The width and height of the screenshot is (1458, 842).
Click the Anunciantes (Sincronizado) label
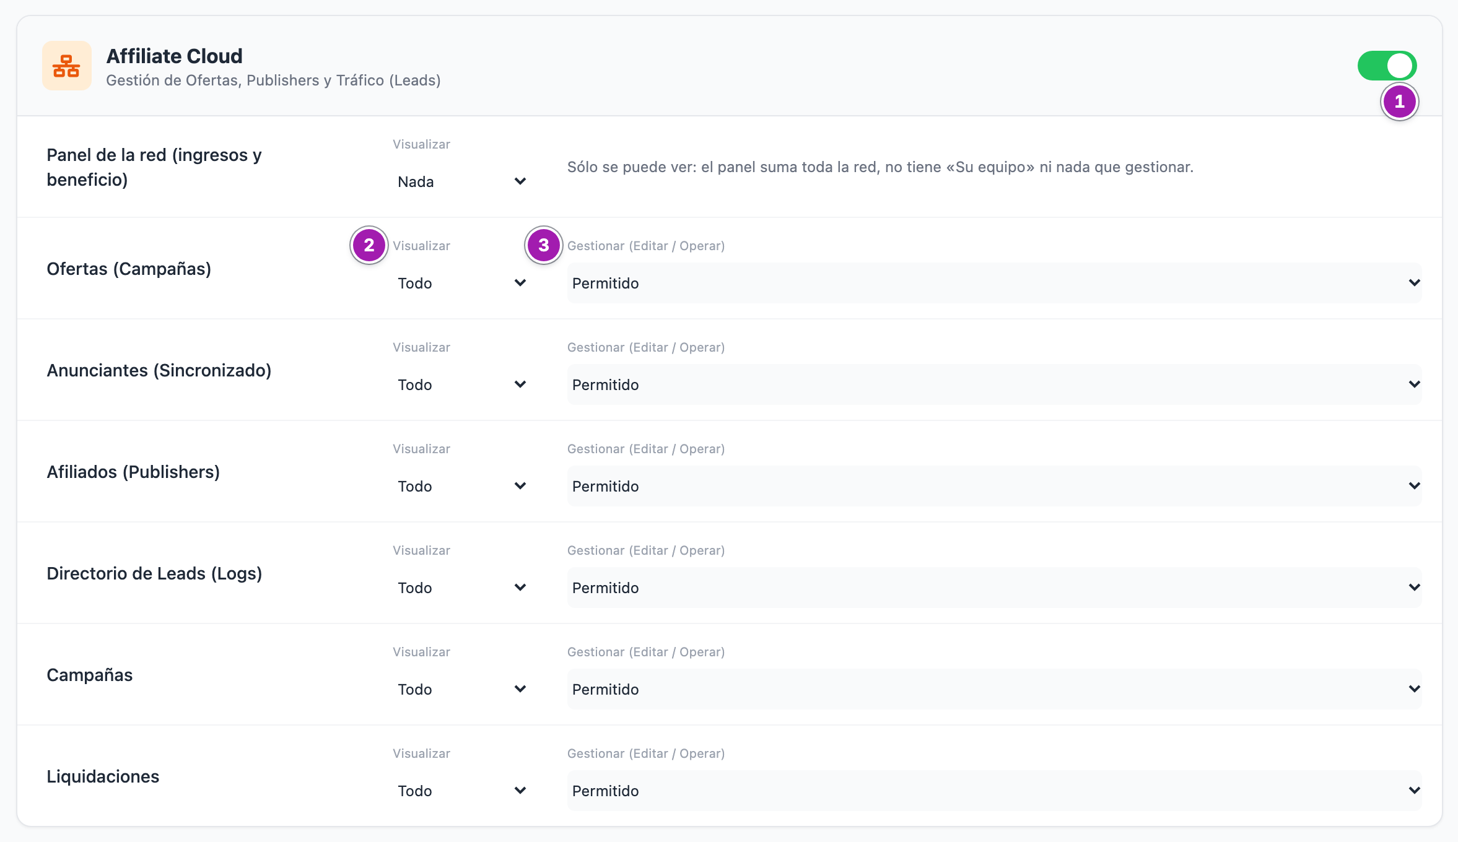(159, 370)
